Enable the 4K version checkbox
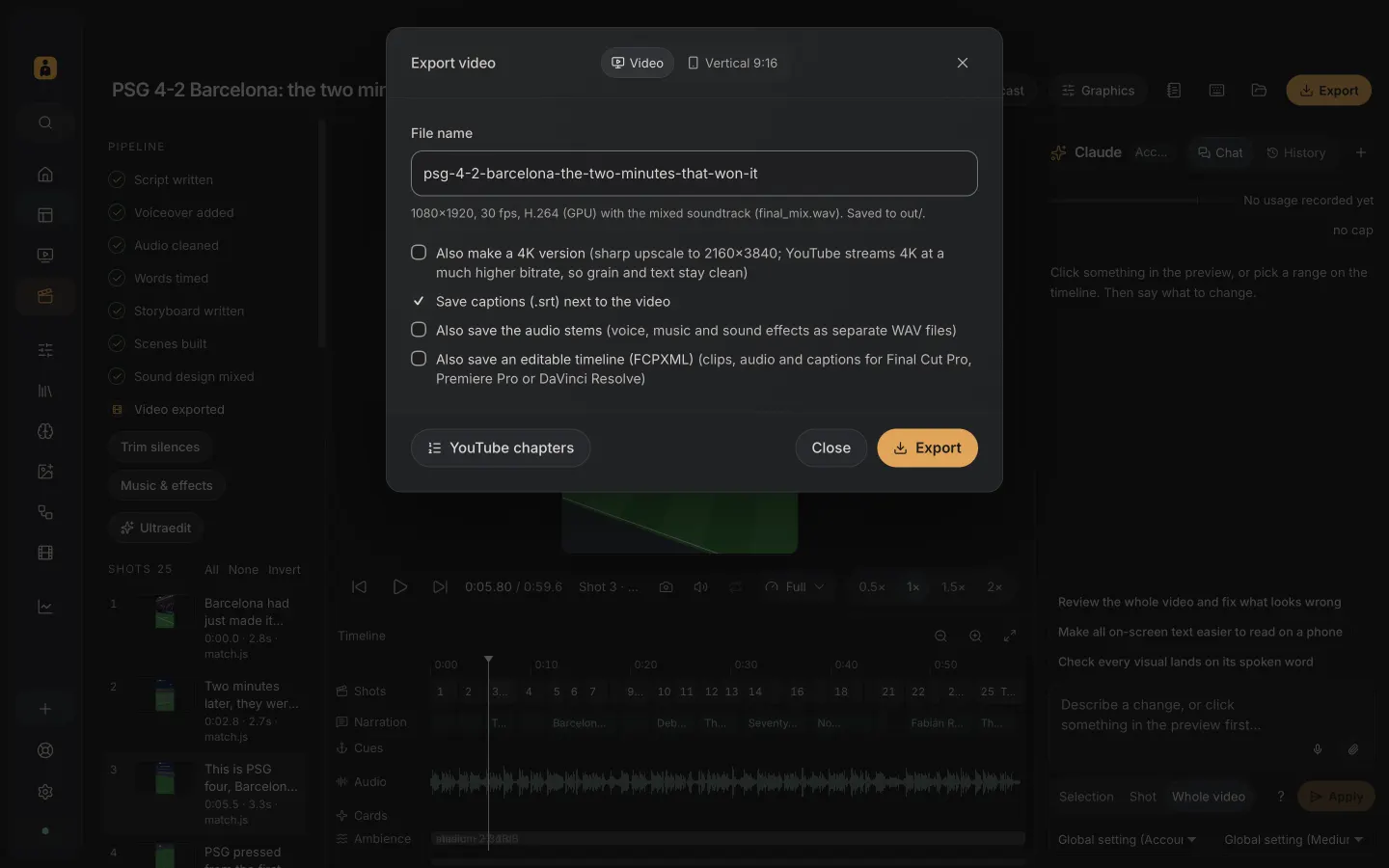 point(419,253)
